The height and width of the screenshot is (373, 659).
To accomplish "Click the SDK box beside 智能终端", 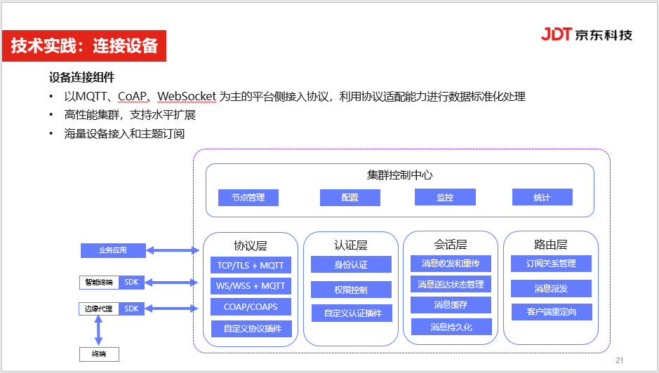I will click(x=131, y=283).
